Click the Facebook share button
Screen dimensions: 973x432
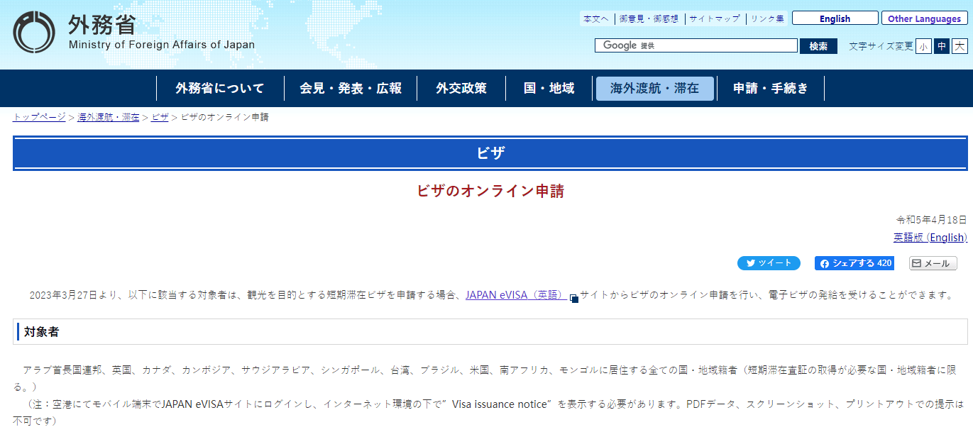[x=854, y=263]
